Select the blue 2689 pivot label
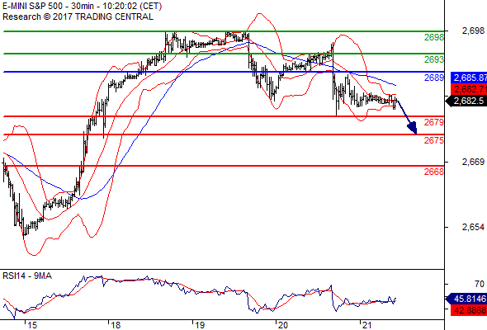The image size is (487, 330). 434,78
